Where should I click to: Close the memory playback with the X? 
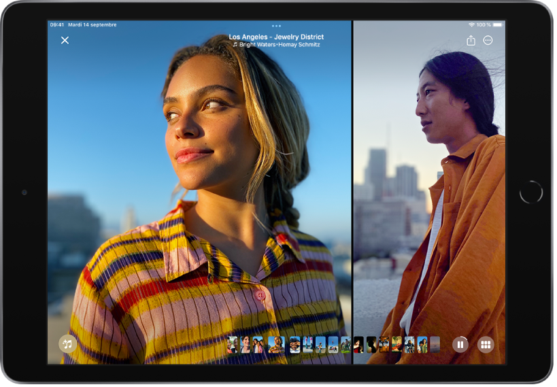tap(65, 40)
